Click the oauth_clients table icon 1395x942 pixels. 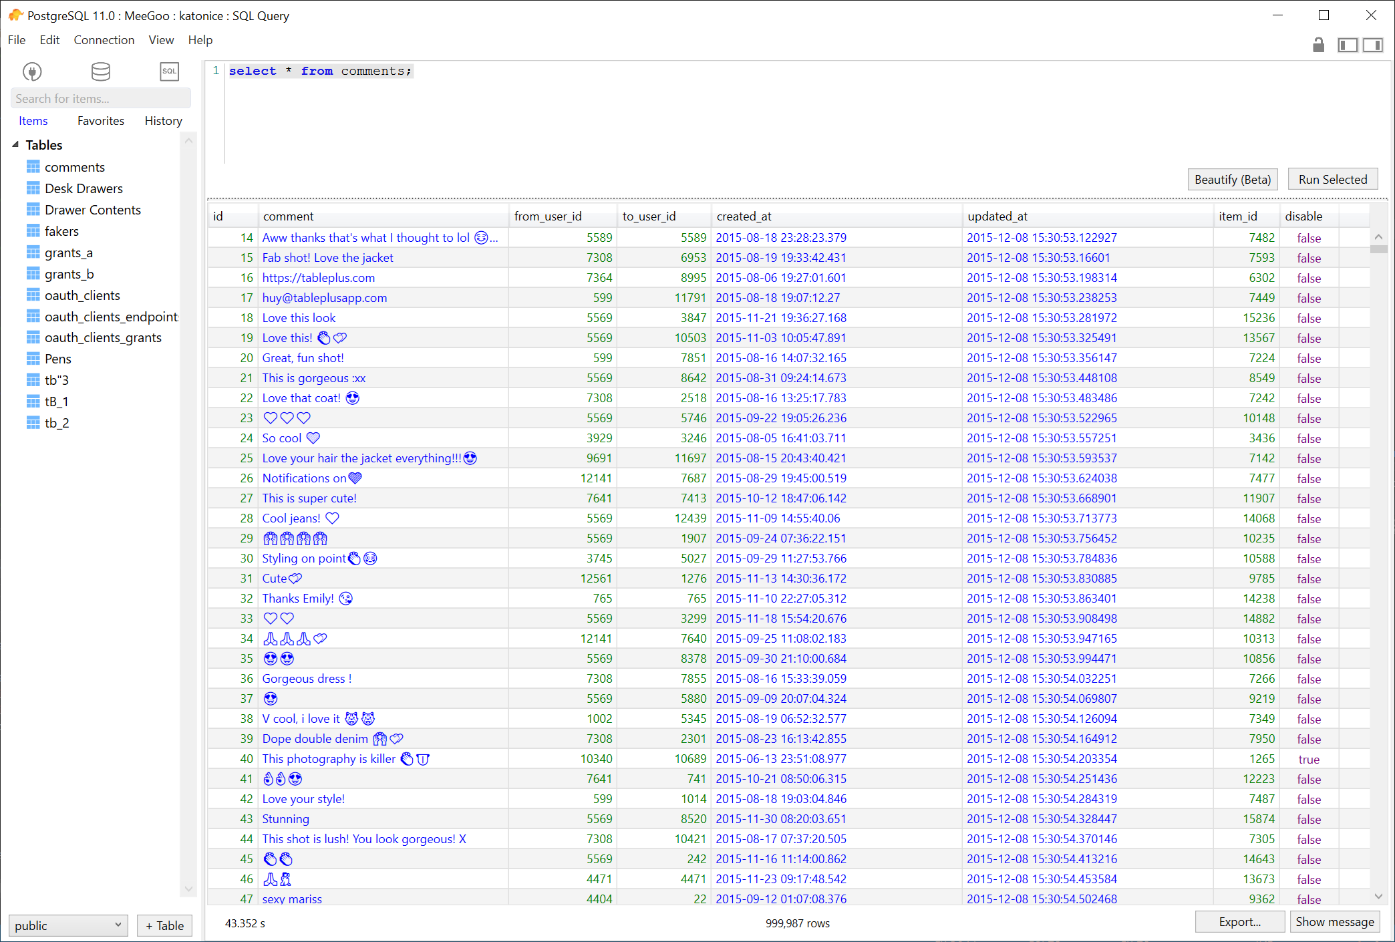[x=33, y=295]
